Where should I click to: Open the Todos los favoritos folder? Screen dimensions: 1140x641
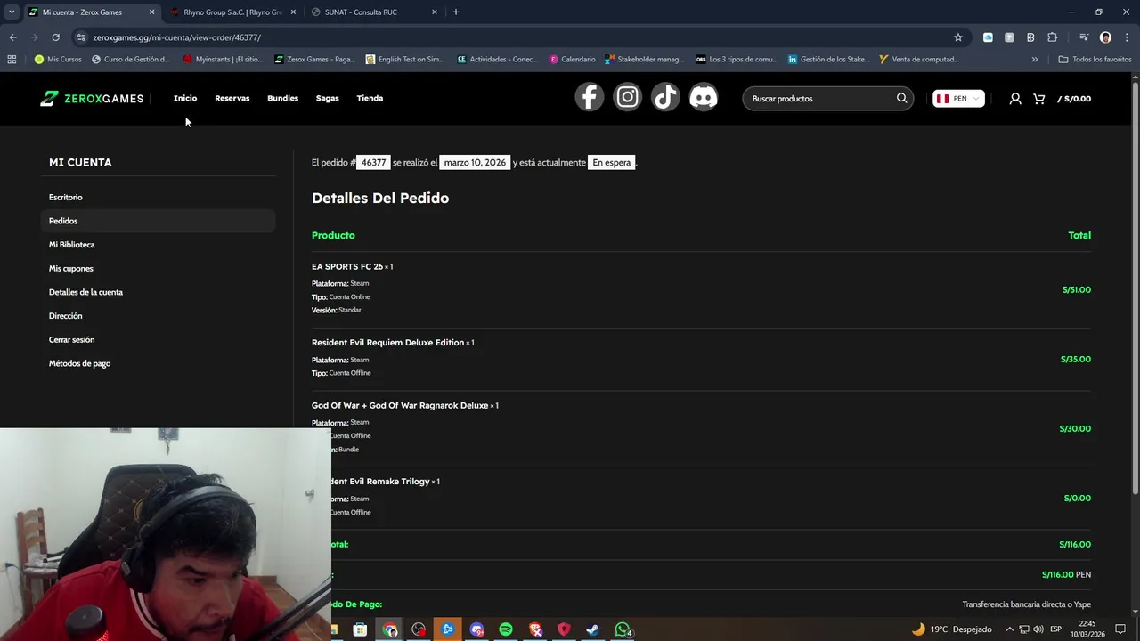[1095, 60]
